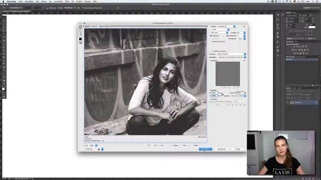Toggle the Optimiert checkbox below Progressiv
321x180 pixels.
pyautogui.click(x=211, y=38)
